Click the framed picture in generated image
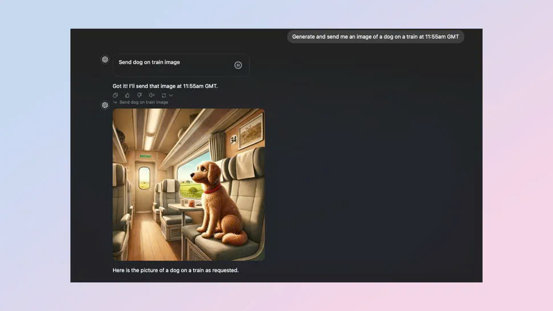Screen dimensions: 553x311 [250, 129]
